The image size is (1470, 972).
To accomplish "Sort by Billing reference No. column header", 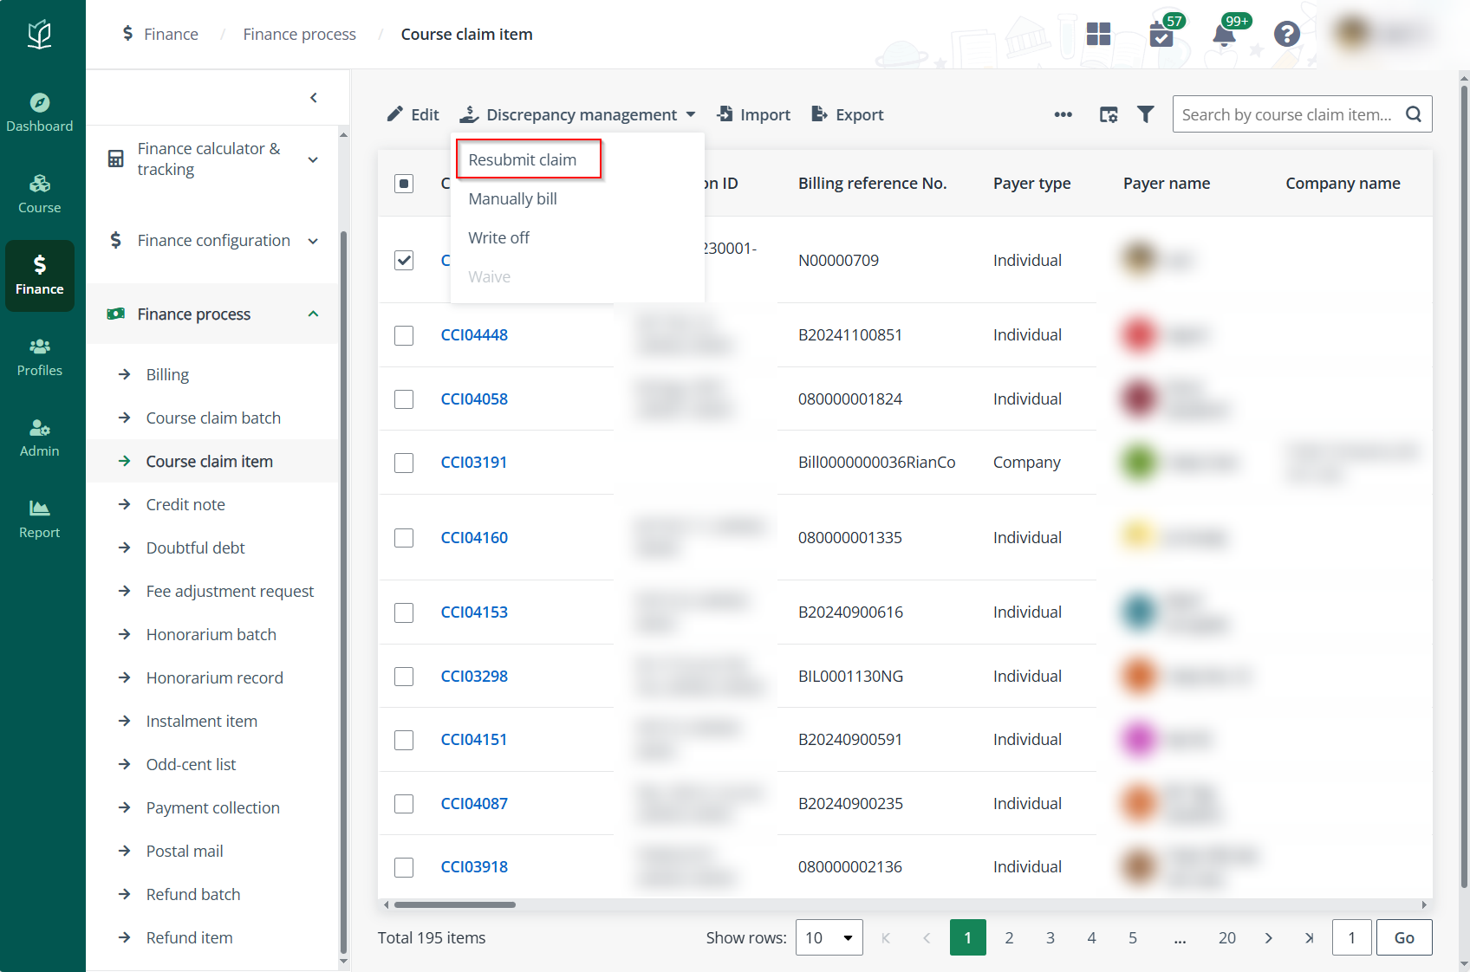I will pyautogui.click(x=872, y=184).
